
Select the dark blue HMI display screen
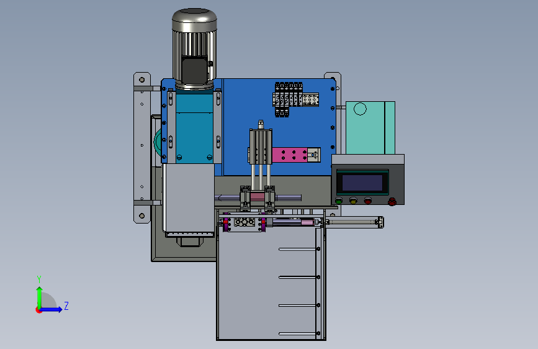click(362, 183)
